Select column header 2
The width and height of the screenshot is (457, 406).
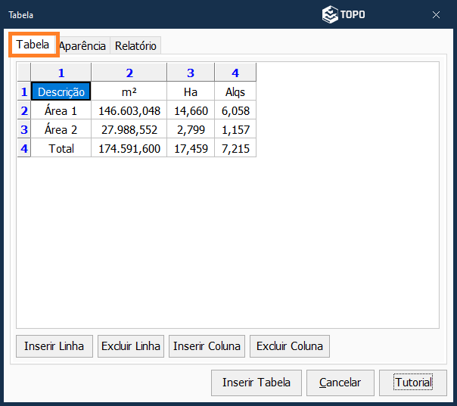click(129, 73)
